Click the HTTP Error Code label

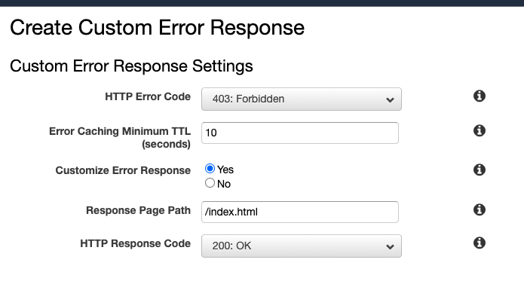pyautogui.click(x=148, y=96)
